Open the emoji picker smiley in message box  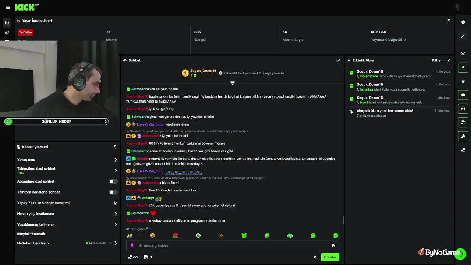333,245
